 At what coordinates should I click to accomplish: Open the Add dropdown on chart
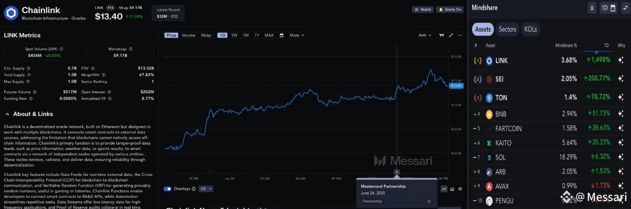click(x=425, y=35)
